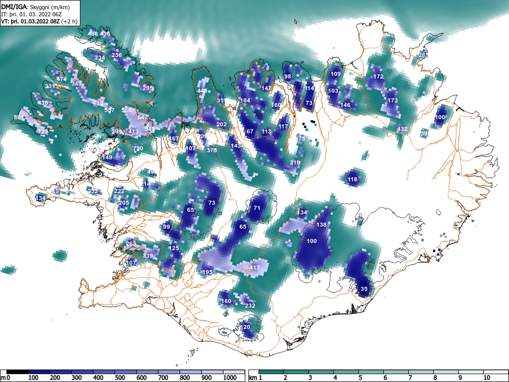
Task: Click visibility value 125
Action: click(174, 248)
